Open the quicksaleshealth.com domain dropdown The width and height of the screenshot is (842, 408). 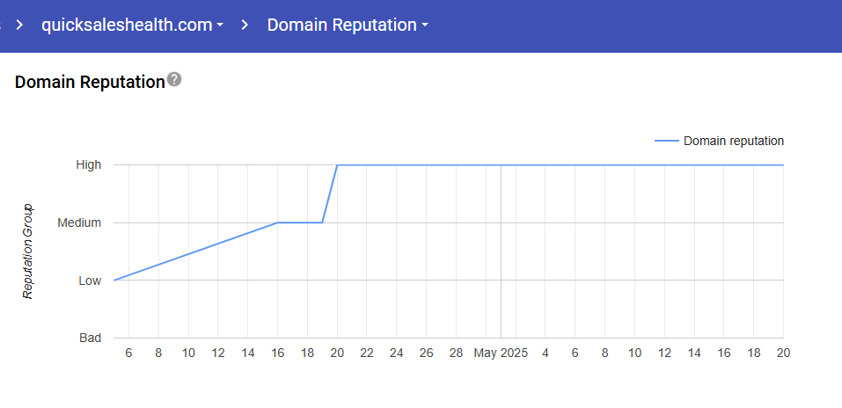(x=132, y=25)
